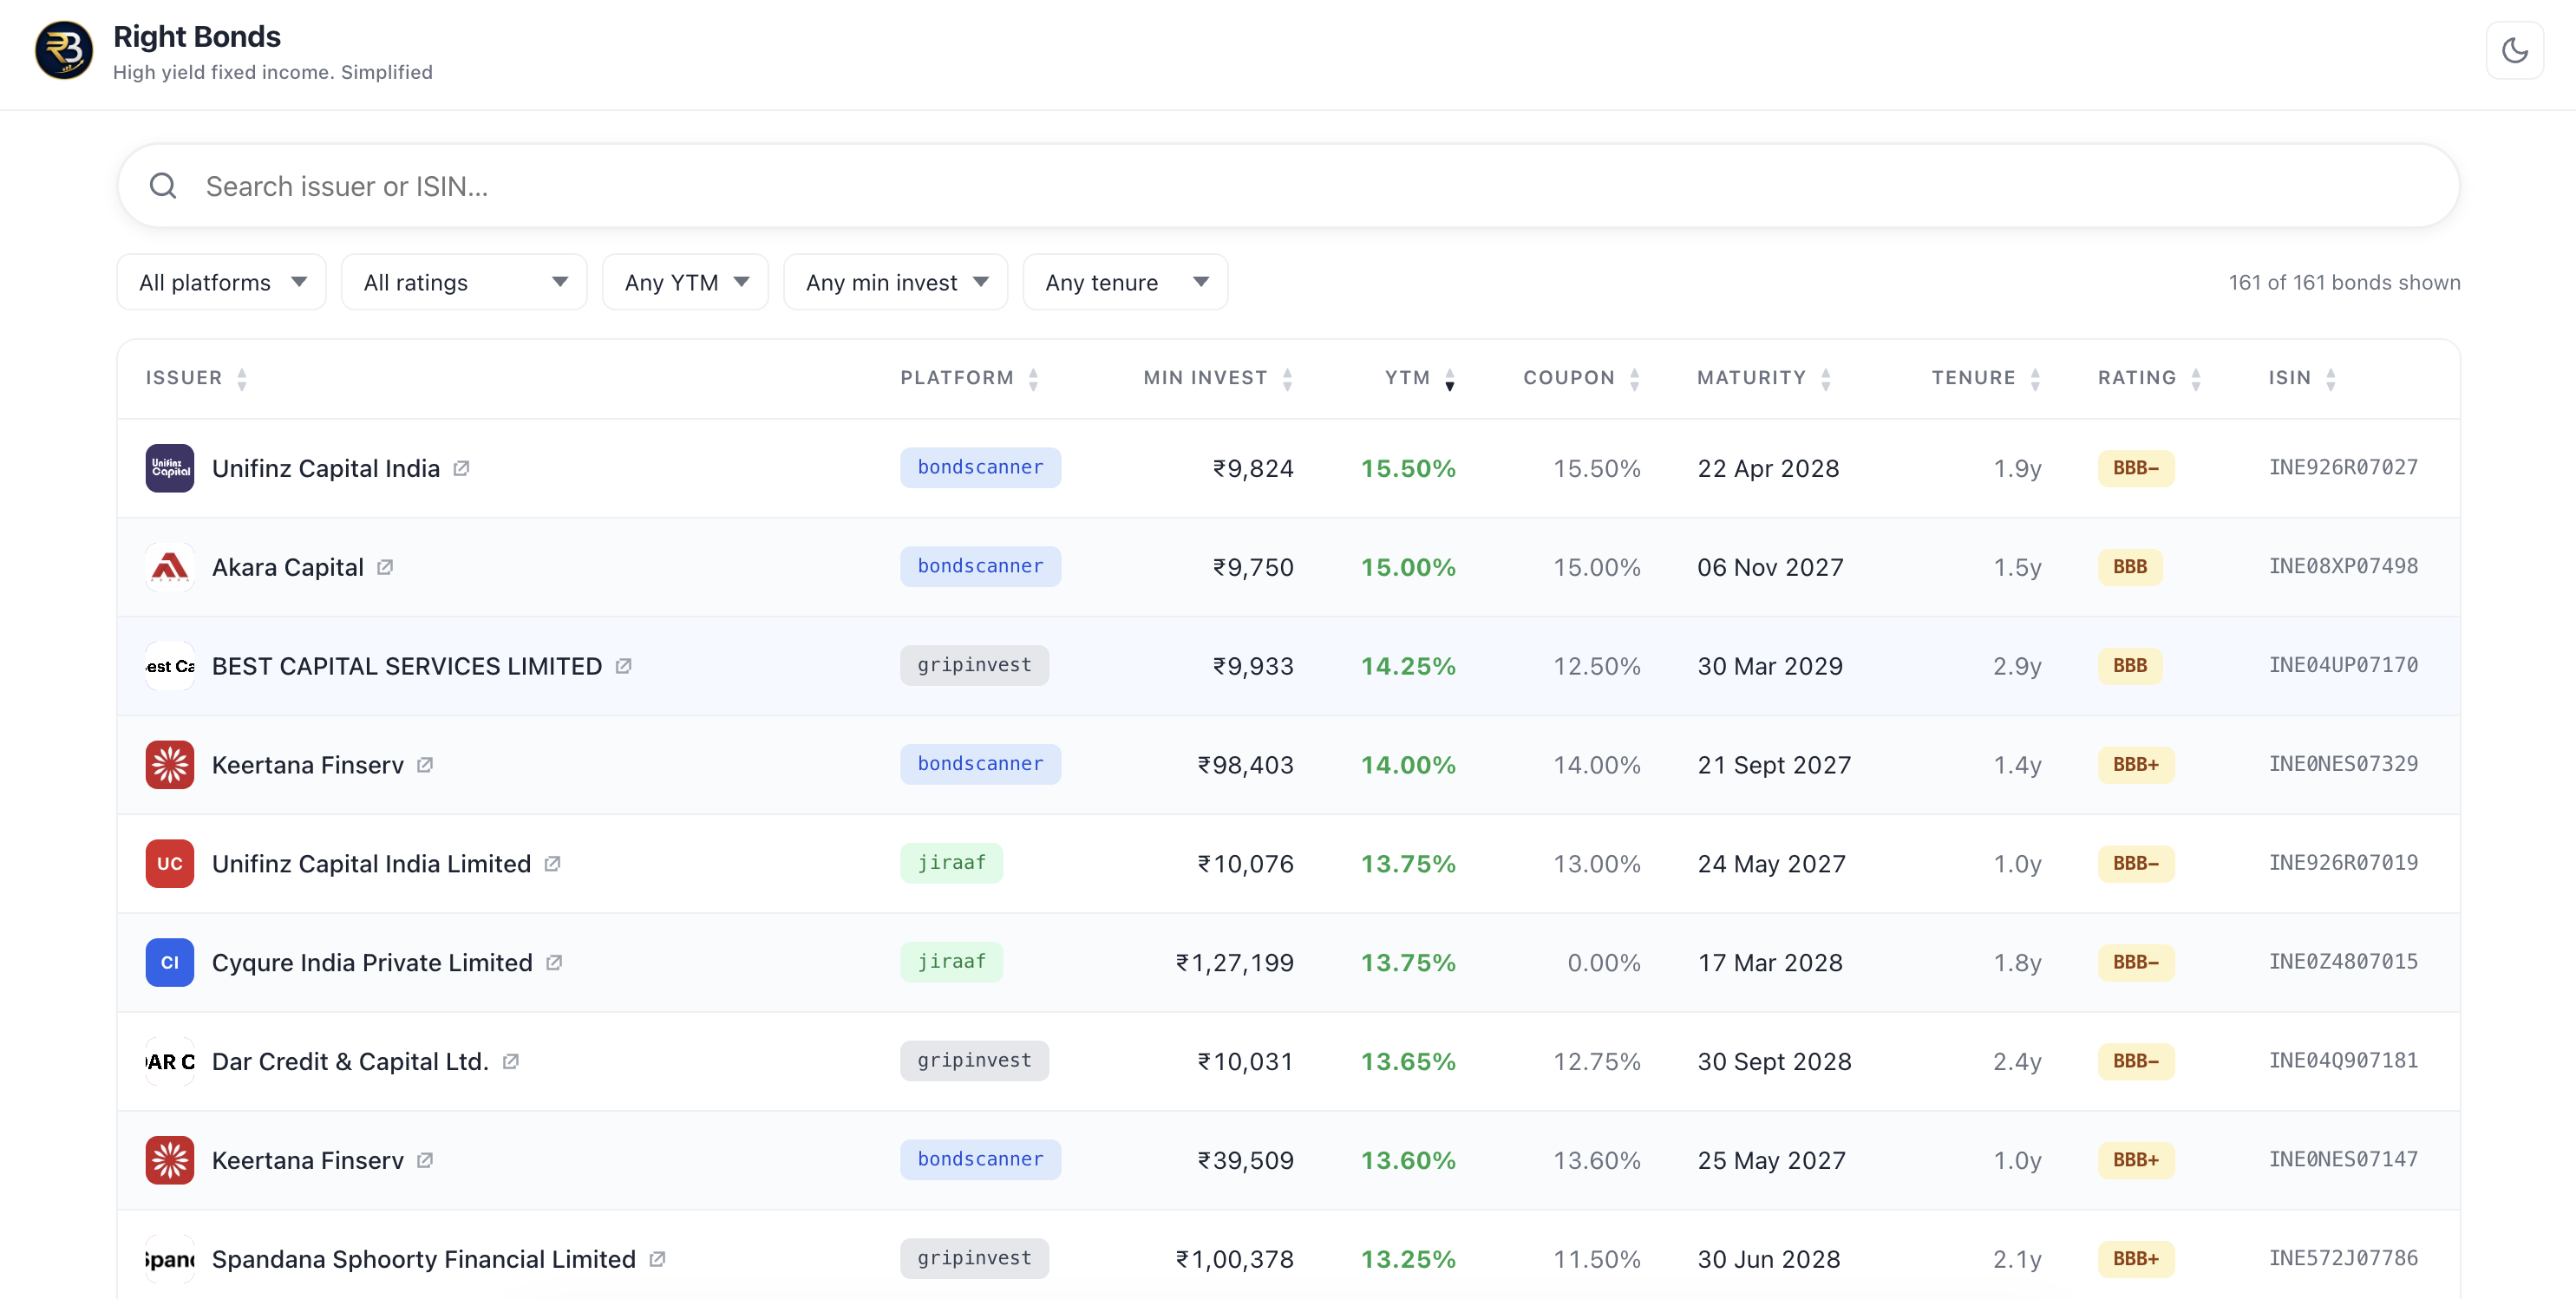The height and width of the screenshot is (1299, 2576).
Task: Click the Right Bonds logo icon
Action: point(64,50)
